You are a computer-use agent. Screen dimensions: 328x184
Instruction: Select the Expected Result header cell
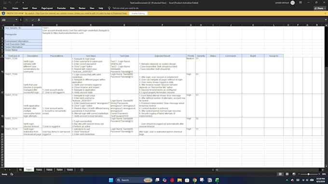163,56
